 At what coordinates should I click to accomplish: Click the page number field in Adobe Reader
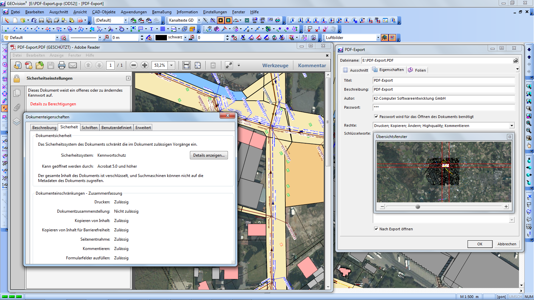[110, 65]
